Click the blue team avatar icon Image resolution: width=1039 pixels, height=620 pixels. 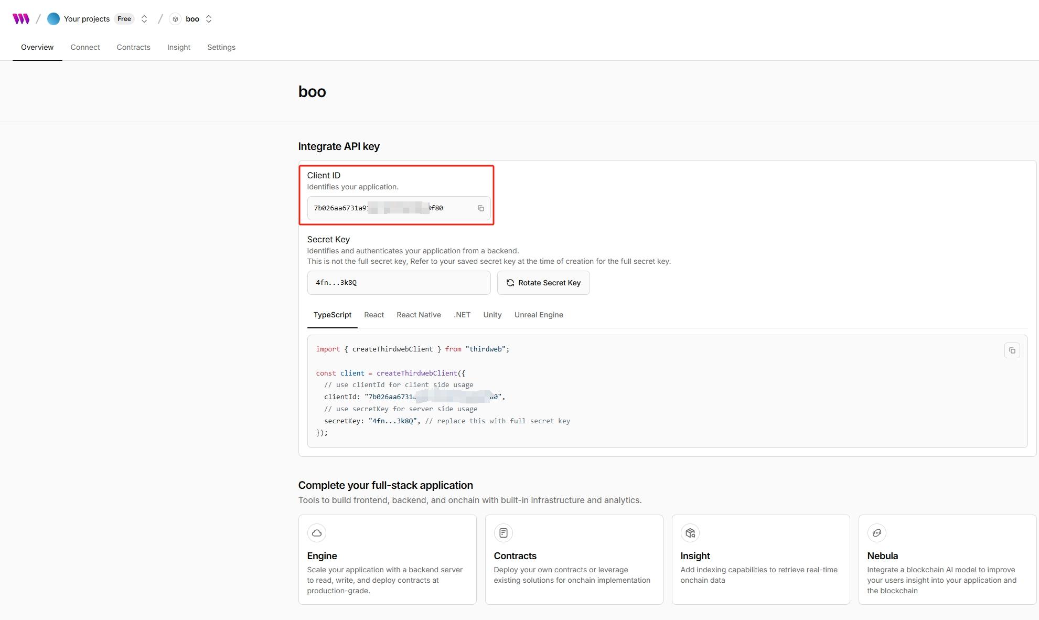pos(53,19)
